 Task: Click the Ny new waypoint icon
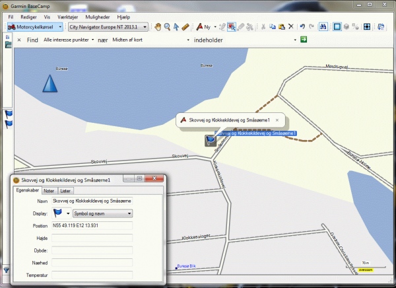click(199, 27)
